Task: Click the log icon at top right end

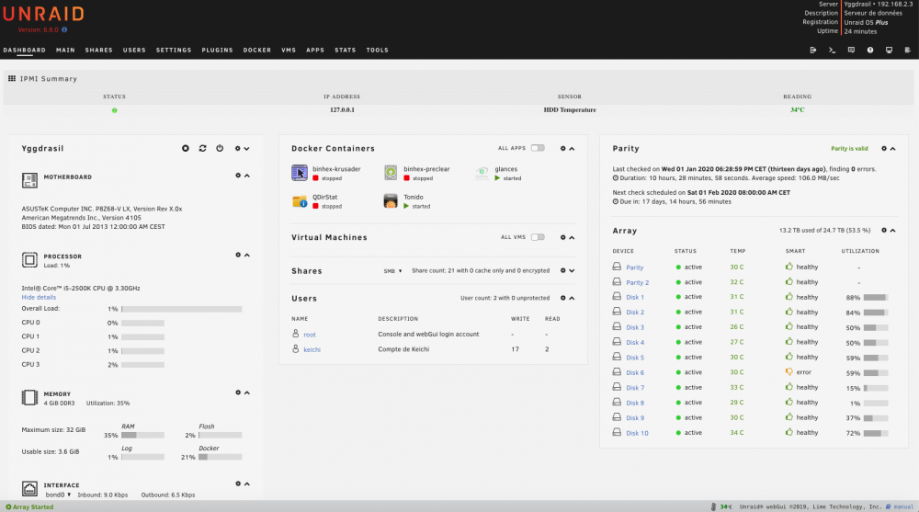Action: point(907,50)
